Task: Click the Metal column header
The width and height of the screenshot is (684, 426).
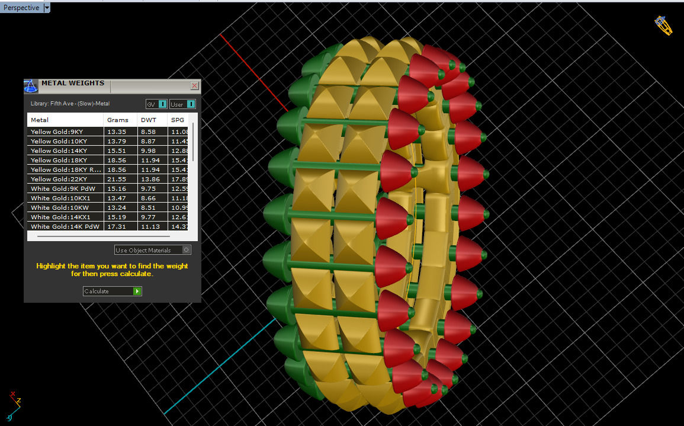Action: [x=65, y=120]
